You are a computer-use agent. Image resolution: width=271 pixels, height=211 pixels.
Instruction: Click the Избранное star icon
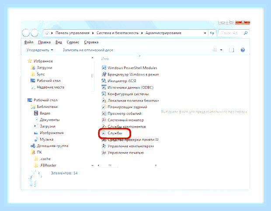[x=30, y=61]
